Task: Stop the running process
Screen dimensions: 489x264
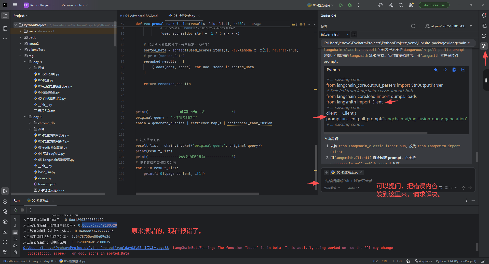Action: (x=22, y=210)
